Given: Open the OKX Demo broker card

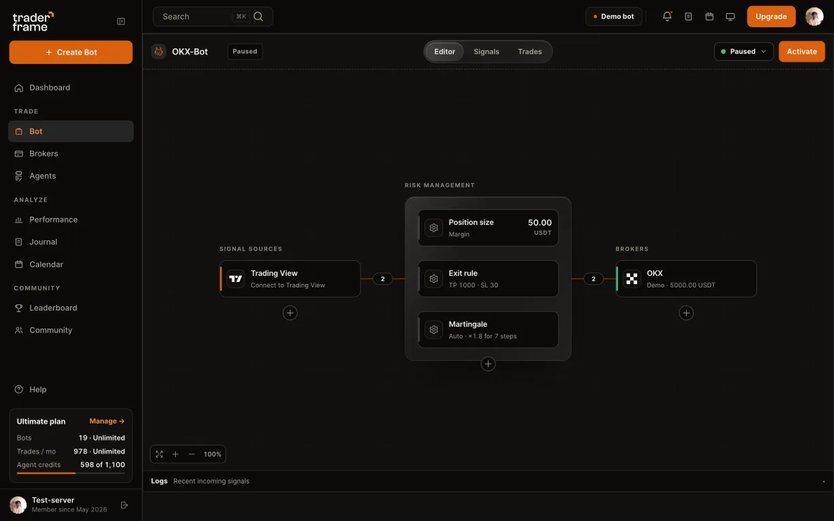Looking at the screenshot, I should click(x=686, y=279).
